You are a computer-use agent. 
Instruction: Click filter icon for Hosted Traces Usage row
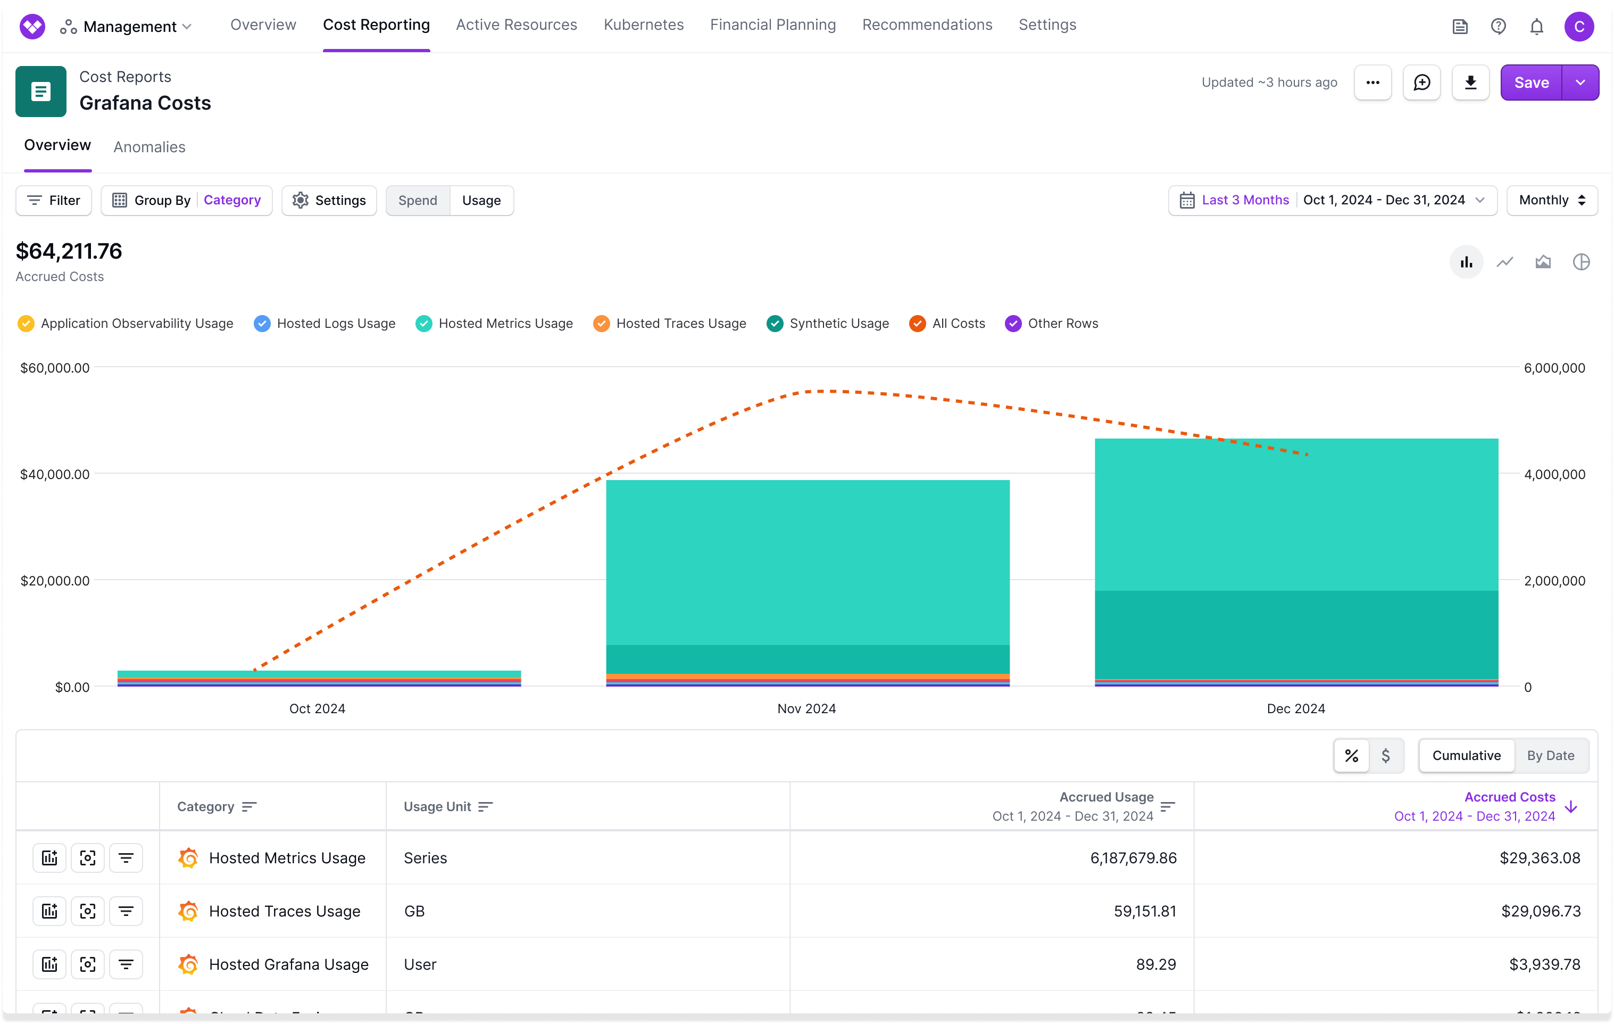(x=126, y=911)
